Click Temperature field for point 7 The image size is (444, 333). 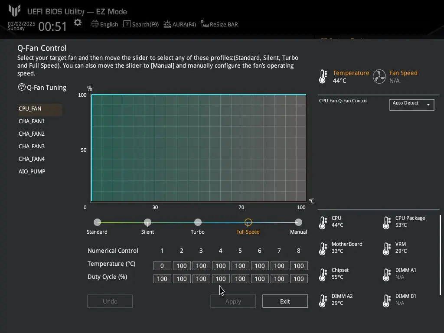click(279, 266)
